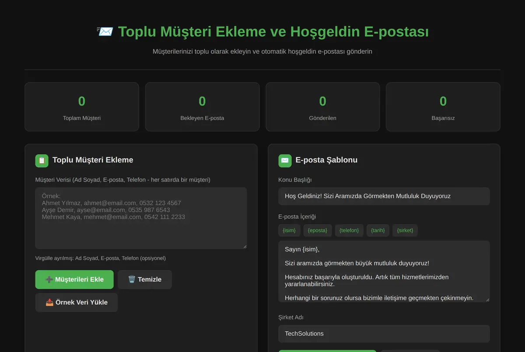The image size is (525, 352).
Task: Click the "E-posta Şablonu" panel heading
Action: pyautogui.click(x=326, y=160)
